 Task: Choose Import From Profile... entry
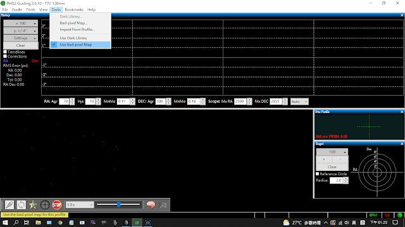(x=80, y=30)
